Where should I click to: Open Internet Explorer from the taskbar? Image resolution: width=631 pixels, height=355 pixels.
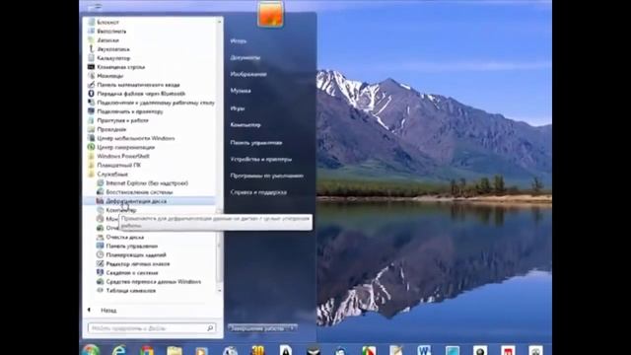coord(118,350)
